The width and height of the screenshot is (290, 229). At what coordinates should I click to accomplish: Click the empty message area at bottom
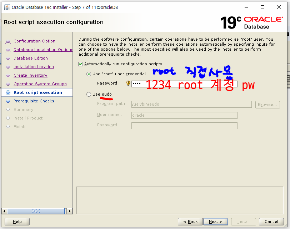(180, 200)
